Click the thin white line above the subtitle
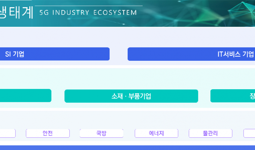 [x=89, y=6]
